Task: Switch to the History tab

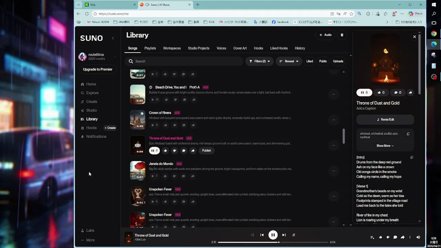Action: [x=300, y=48]
